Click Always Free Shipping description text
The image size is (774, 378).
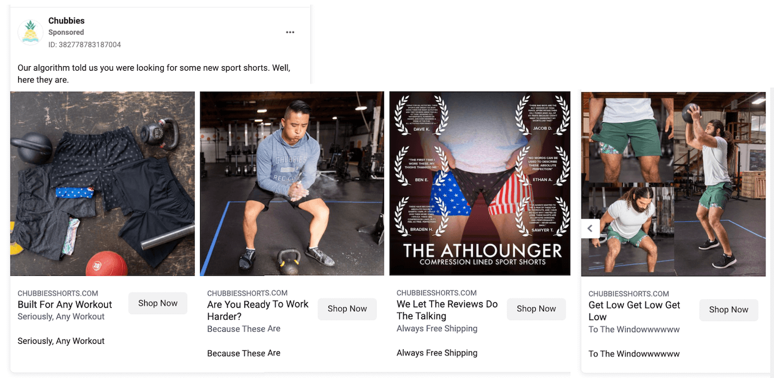coord(437,328)
